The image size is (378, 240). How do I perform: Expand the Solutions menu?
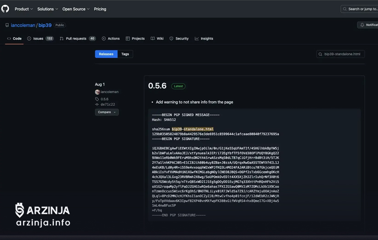(x=48, y=9)
